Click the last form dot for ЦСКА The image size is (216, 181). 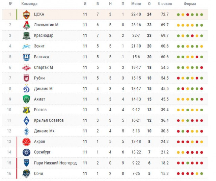point(201,15)
